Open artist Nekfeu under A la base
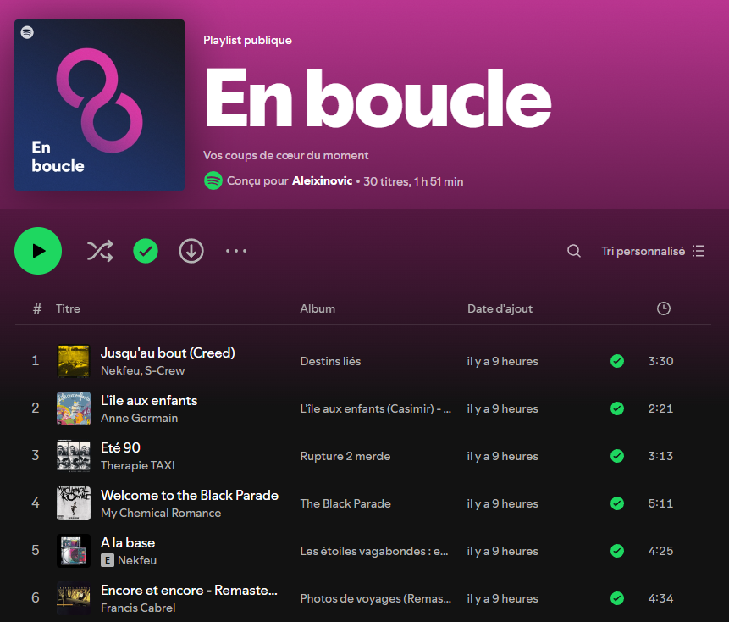 pos(137,561)
